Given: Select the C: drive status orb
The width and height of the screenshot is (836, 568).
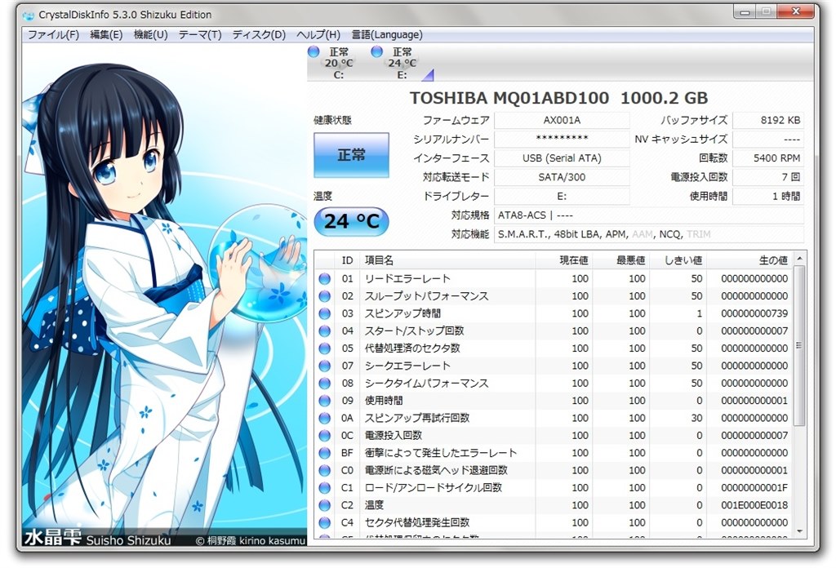Looking at the screenshot, I should [313, 52].
